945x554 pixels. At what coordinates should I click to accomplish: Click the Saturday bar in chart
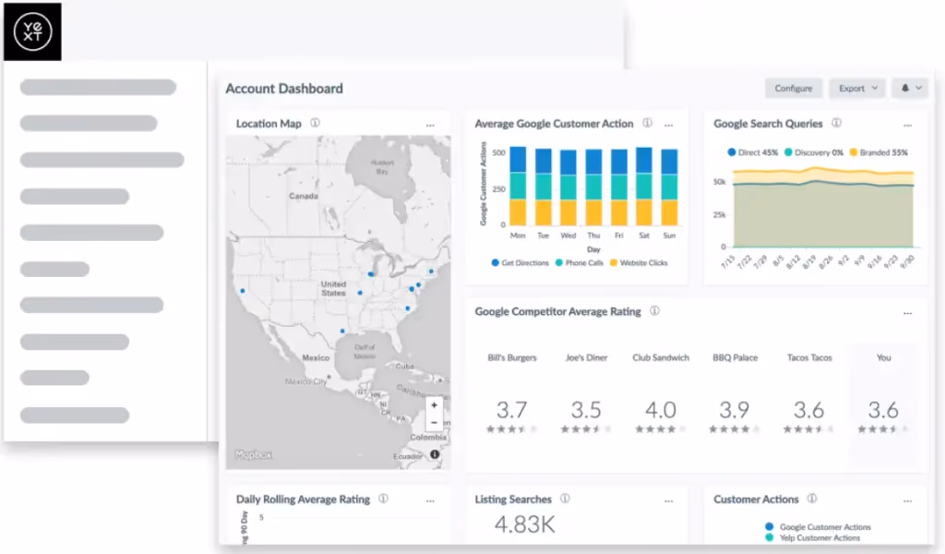pos(644,187)
